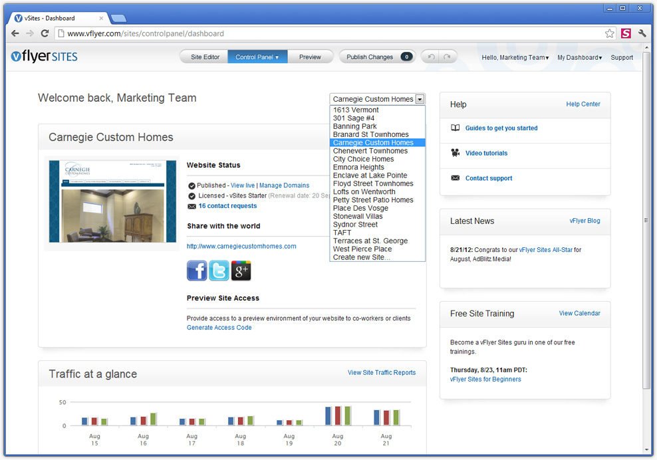The image size is (657, 460).
Task: Open the vFlyer Blog link
Action: click(x=585, y=221)
